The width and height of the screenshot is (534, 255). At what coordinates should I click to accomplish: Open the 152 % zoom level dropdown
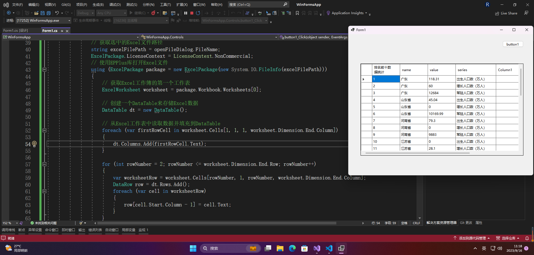click(x=10, y=223)
